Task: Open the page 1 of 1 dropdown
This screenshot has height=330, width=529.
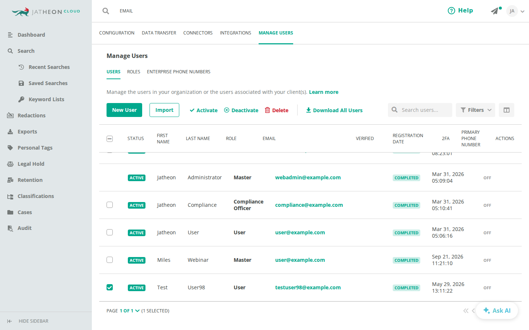Action: click(x=130, y=311)
